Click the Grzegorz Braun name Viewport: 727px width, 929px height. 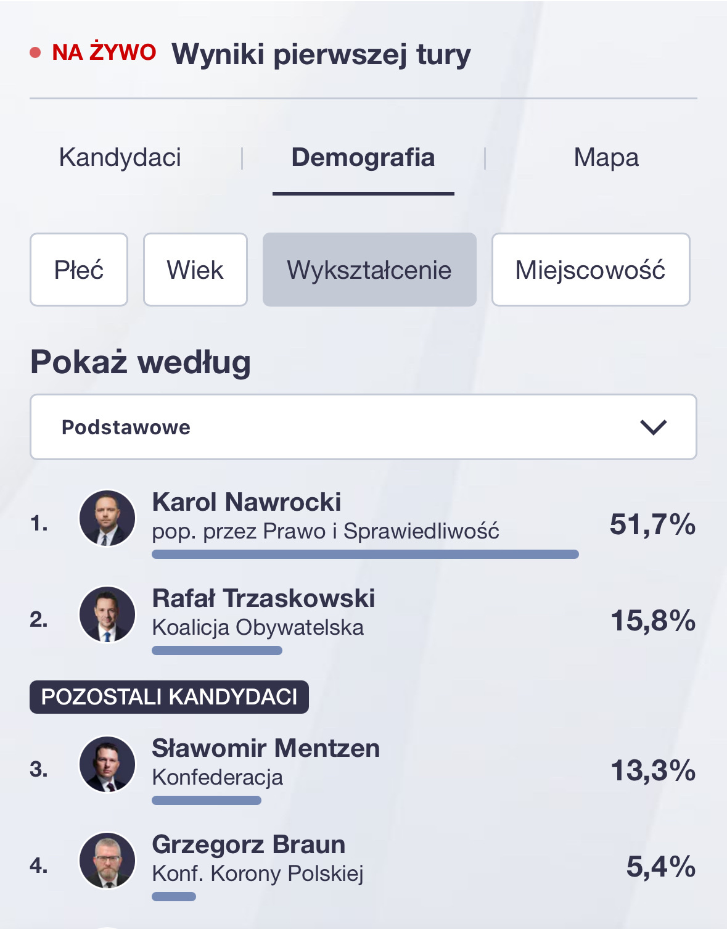pos(248,844)
